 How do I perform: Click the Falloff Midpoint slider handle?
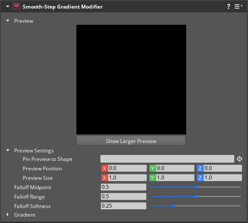[x=196, y=187]
